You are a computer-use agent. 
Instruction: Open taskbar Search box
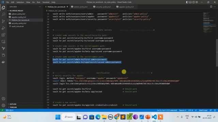(68, 117)
